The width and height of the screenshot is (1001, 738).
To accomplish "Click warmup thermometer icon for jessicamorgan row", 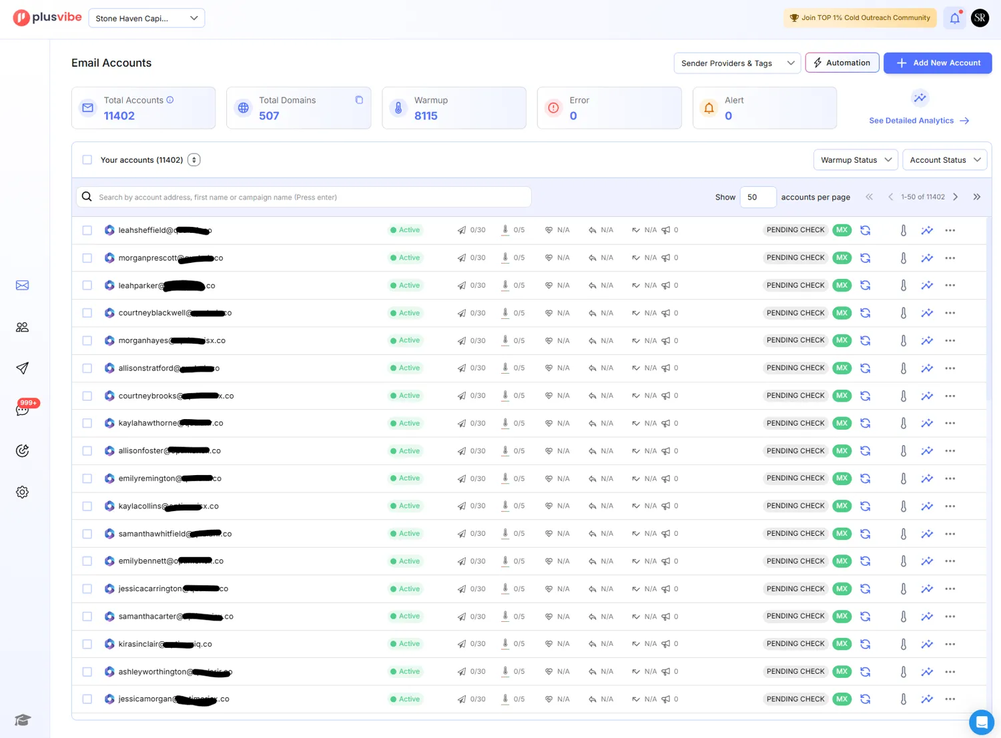I will [x=904, y=699].
